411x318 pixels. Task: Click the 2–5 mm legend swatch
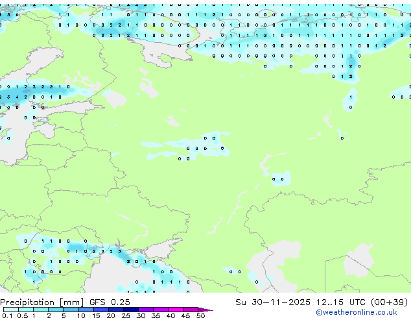coord(56,310)
